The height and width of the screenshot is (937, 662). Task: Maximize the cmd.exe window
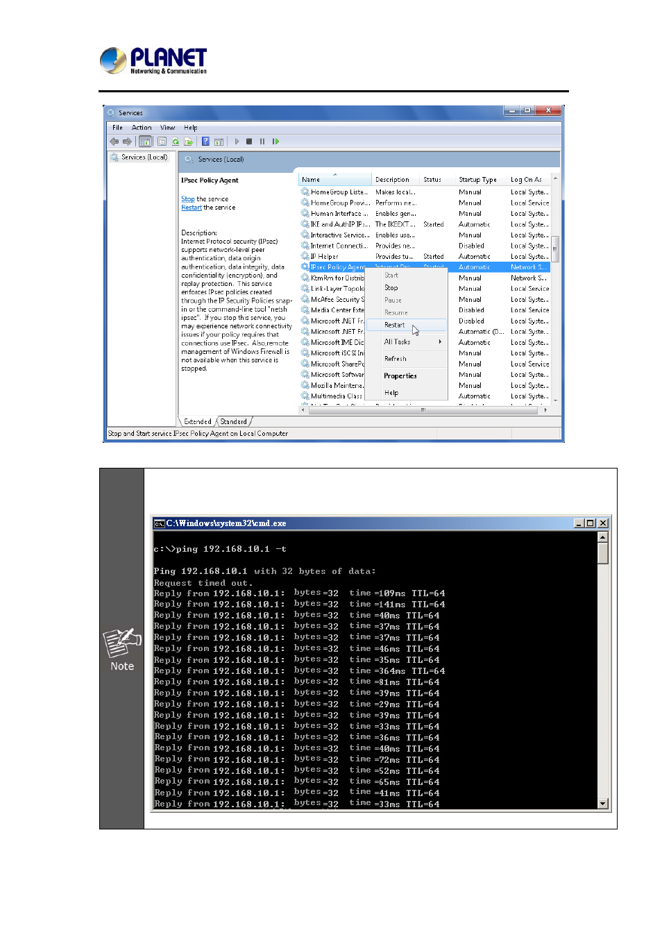[591, 523]
